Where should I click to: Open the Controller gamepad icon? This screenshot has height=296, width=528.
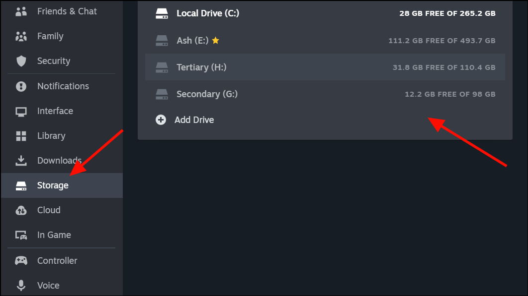tap(21, 260)
